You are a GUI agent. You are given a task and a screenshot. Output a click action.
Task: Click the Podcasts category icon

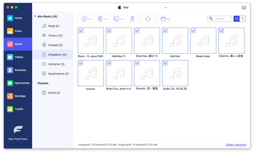point(44,45)
